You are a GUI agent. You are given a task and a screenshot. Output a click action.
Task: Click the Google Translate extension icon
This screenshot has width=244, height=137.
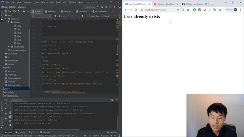215,10
